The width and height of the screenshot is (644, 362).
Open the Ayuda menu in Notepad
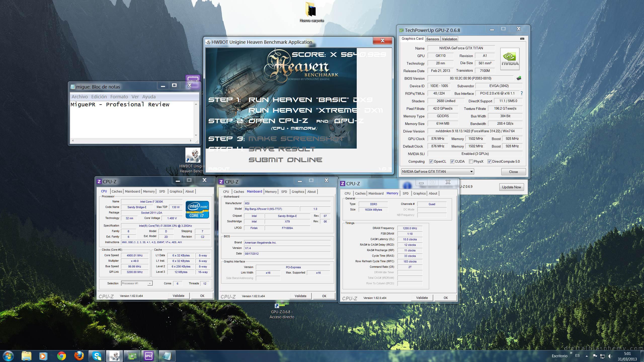tap(149, 97)
